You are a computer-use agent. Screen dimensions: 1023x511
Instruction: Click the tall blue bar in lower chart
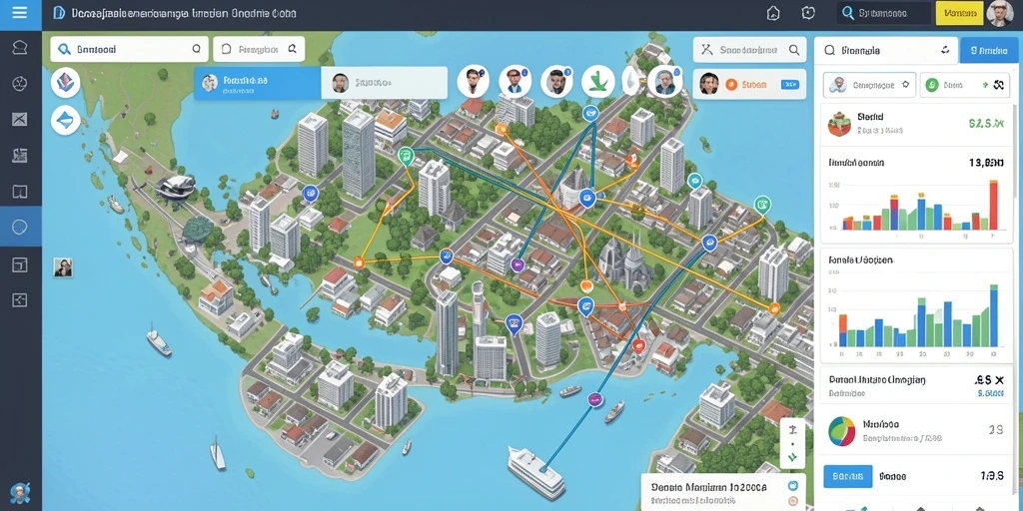[x=994, y=318]
